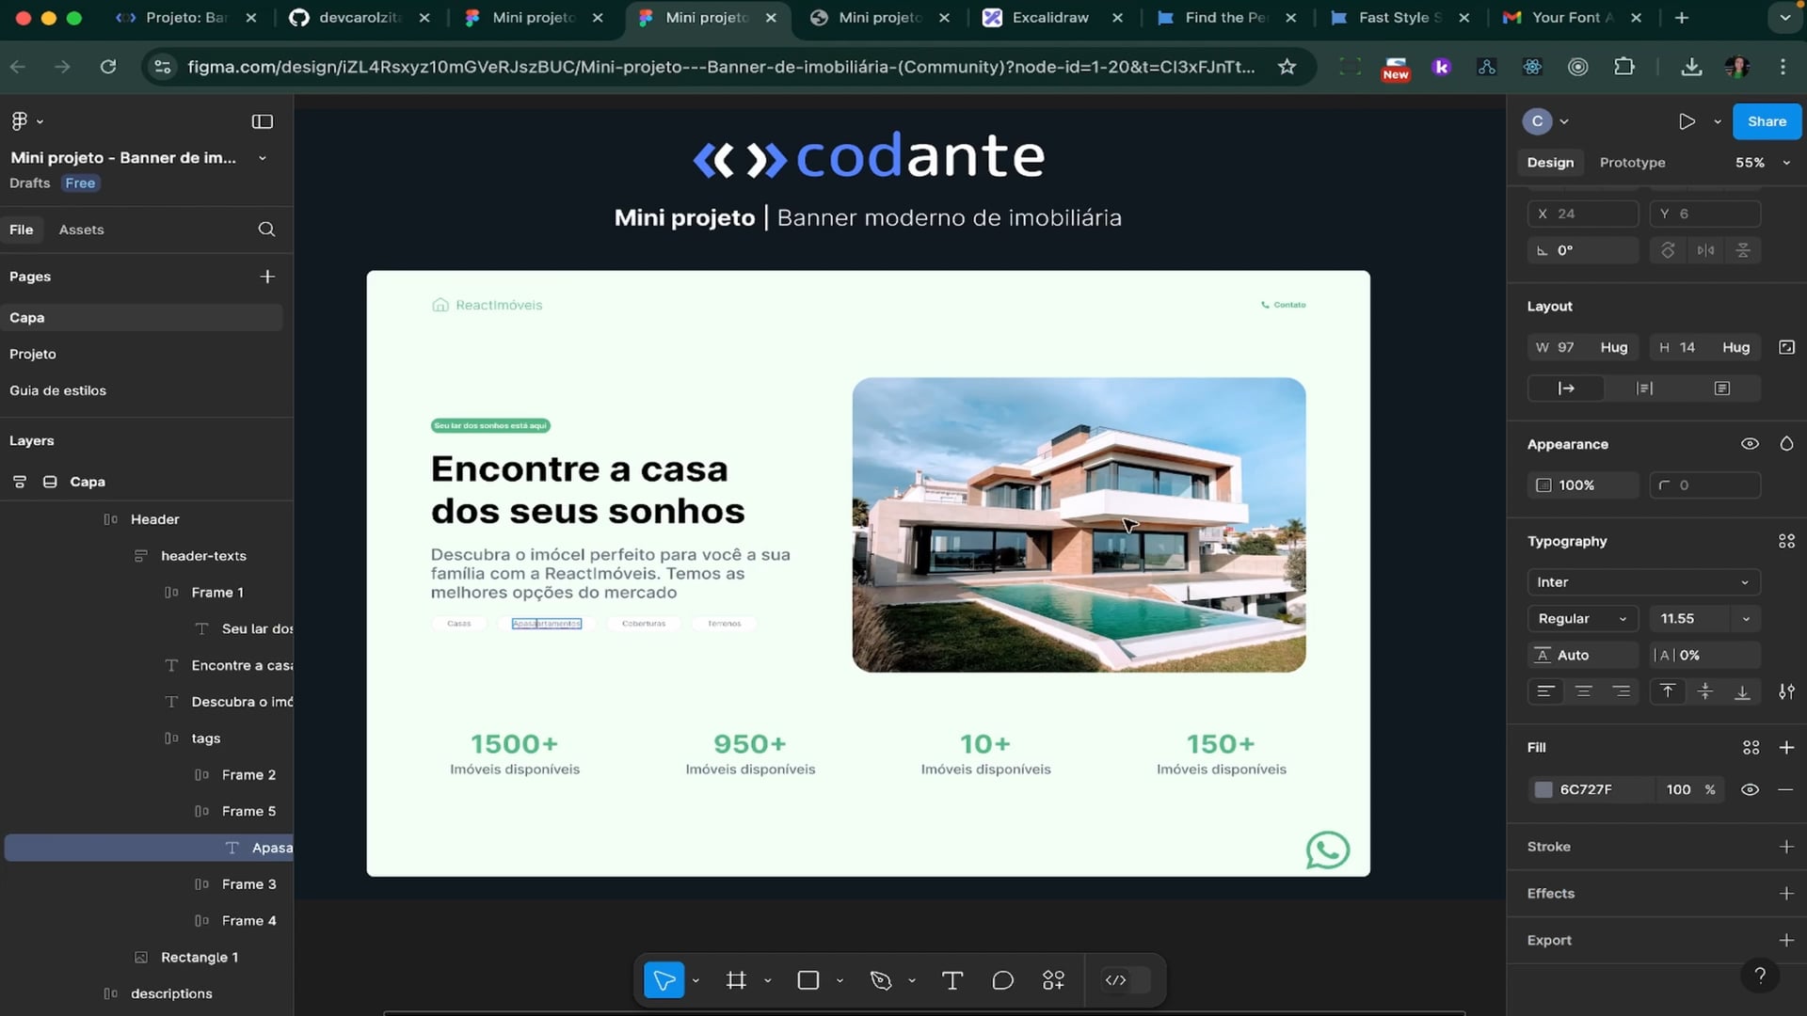The height and width of the screenshot is (1016, 1807).
Task: Expand the 55% zoom level dropdown
Action: [1762, 163]
